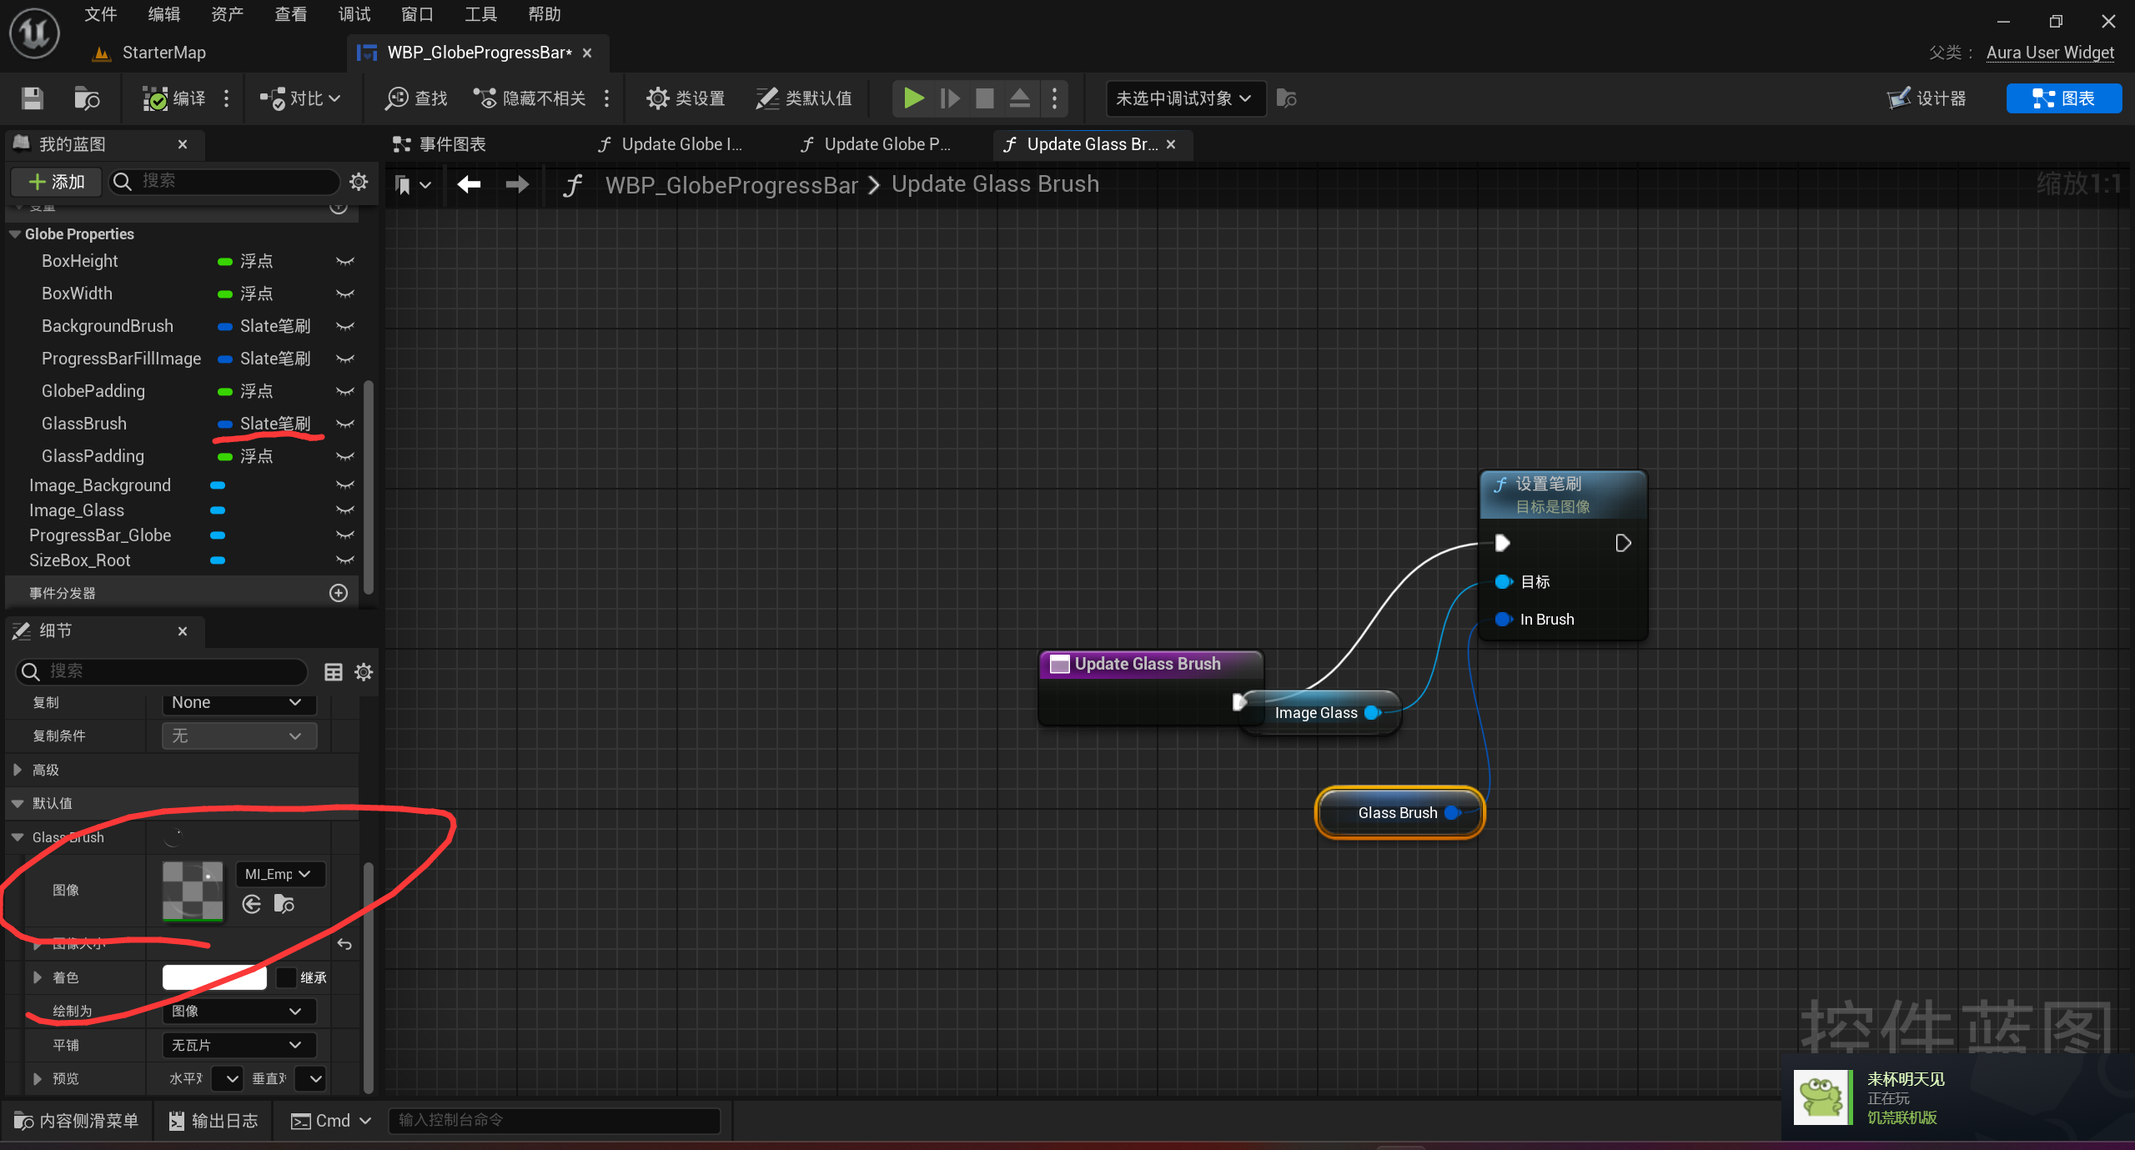Screen dimensions: 2135x1150
Task: Open MI_Emp image asset dropdown
Action: [x=279, y=874]
